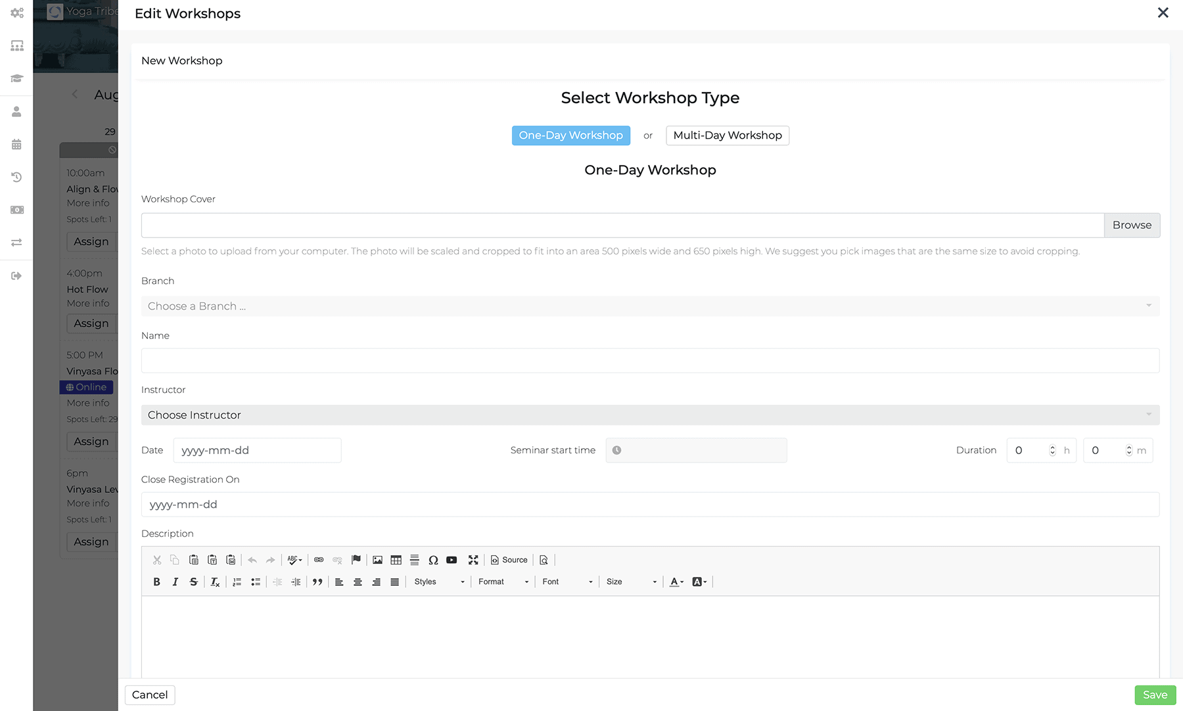This screenshot has height=711, width=1183.
Task: Open the Styles dropdown
Action: pyautogui.click(x=440, y=582)
